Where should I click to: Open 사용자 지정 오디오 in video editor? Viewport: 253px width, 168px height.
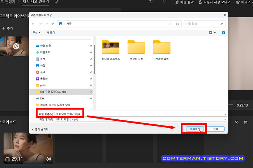pos(214,2)
